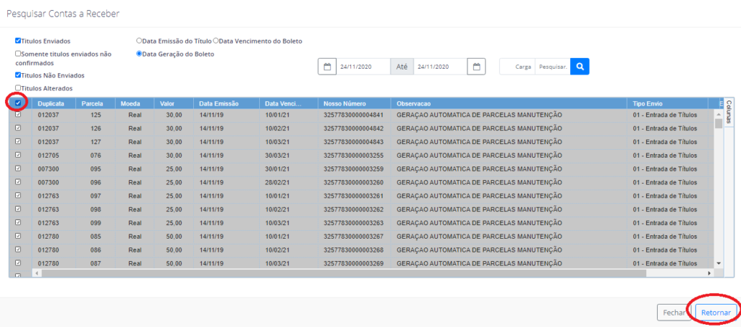Focus the end date field after Até
Image resolution: width=741 pixels, height=327 pixels.
coord(440,67)
